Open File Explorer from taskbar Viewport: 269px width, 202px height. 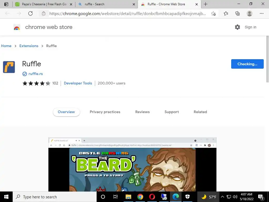pyautogui.click(x=128, y=197)
